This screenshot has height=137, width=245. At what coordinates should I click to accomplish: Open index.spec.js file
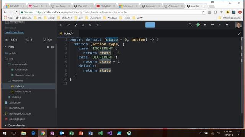pos(23,91)
